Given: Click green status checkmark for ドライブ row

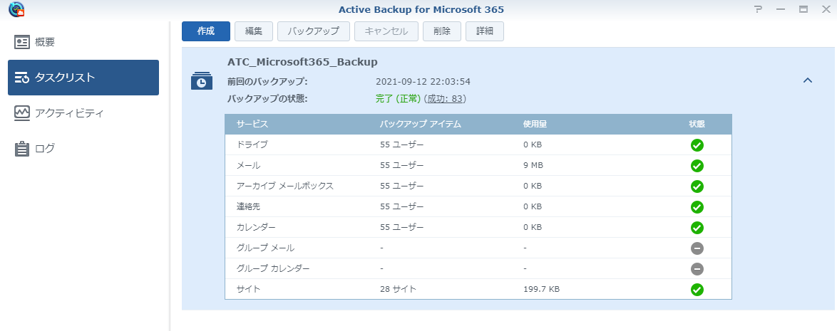Looking at the screenshot, I should pyautogui.click(x=697, y=145).
